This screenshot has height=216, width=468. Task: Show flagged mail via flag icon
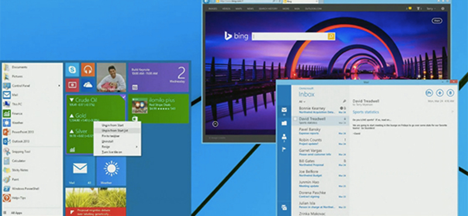pyautogui.click(x=284, y=149)
